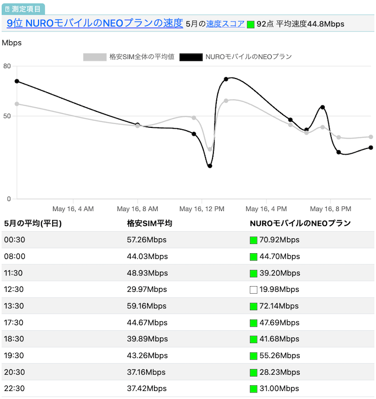Viewport: 376px width, 399px height.
Task: Click the black data point at chart start
Action: (17, 81)
